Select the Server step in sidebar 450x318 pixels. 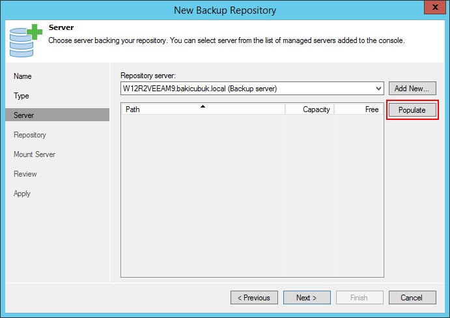pos(57,115)
